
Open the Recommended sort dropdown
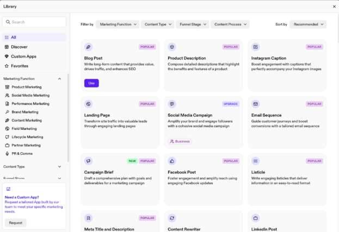point(308,24)
